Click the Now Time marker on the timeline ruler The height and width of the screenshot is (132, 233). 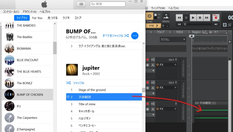pos(192,36)
